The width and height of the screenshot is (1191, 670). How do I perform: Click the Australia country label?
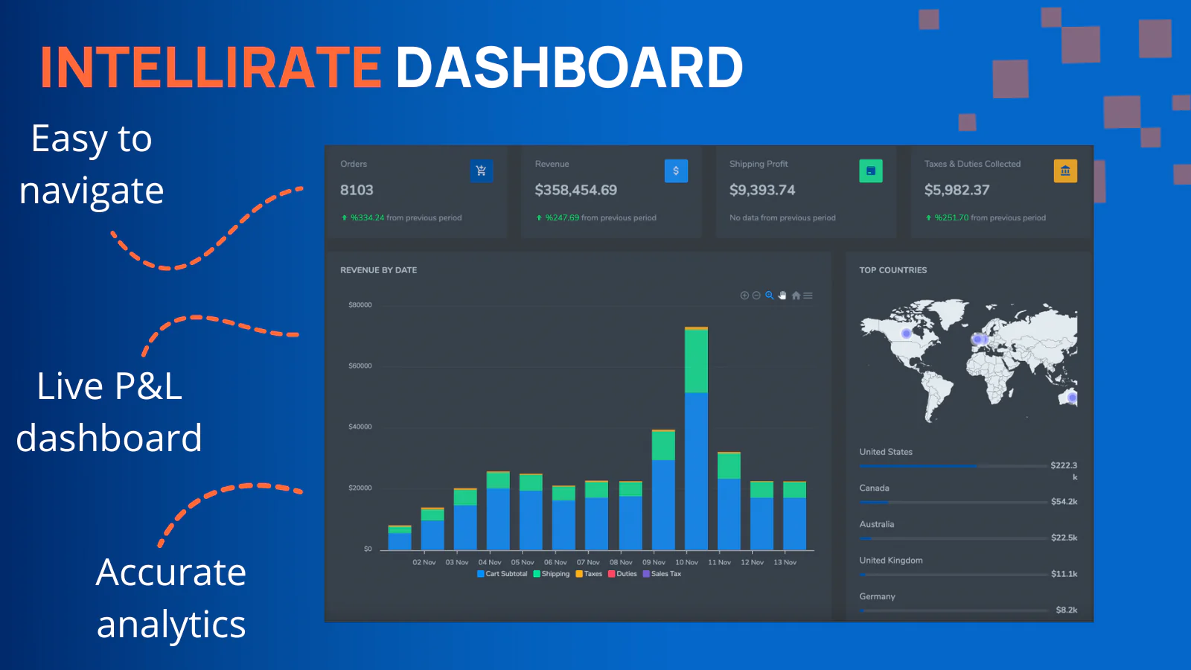[877, 524]
